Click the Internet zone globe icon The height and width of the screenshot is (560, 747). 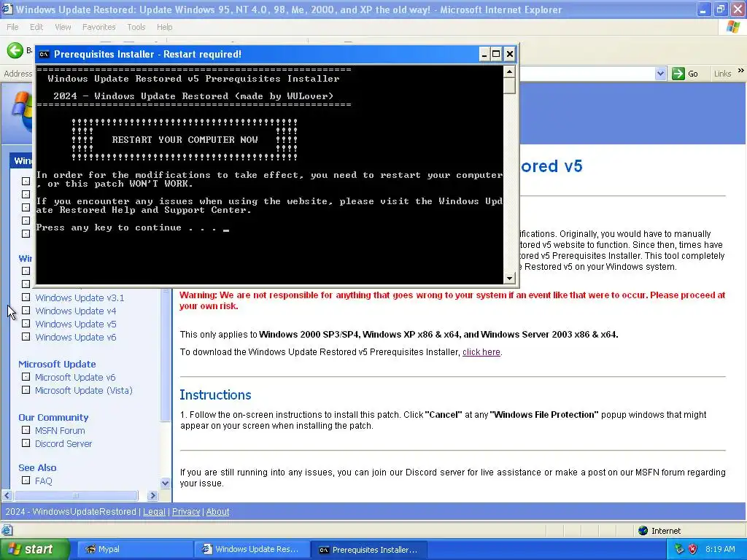coord(643,531)
